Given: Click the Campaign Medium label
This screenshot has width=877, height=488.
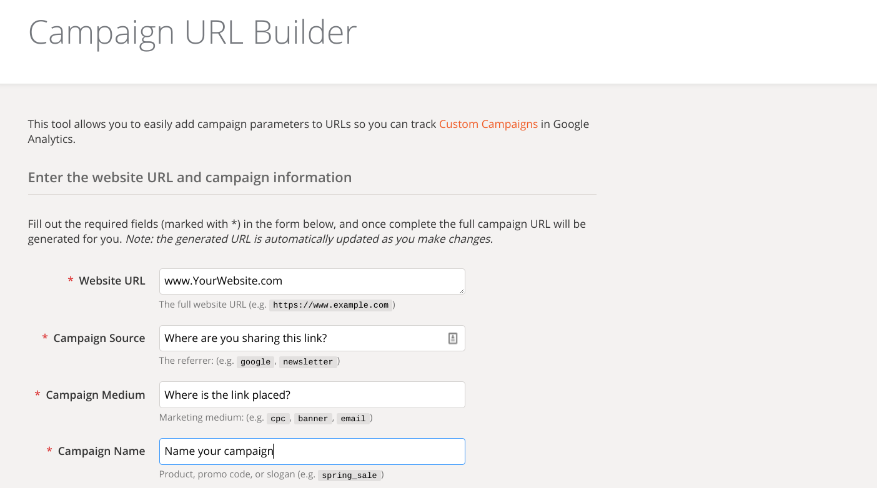Looking at the screenshot, I should click(95, 395).
